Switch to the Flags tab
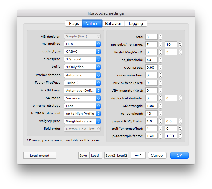Viewport: 212px width, 189px height. click(x=74, y=24)
